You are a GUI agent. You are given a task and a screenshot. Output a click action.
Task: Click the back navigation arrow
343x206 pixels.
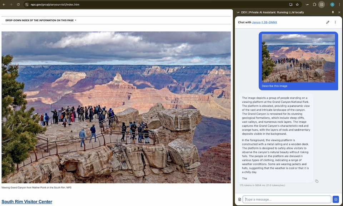4,5
